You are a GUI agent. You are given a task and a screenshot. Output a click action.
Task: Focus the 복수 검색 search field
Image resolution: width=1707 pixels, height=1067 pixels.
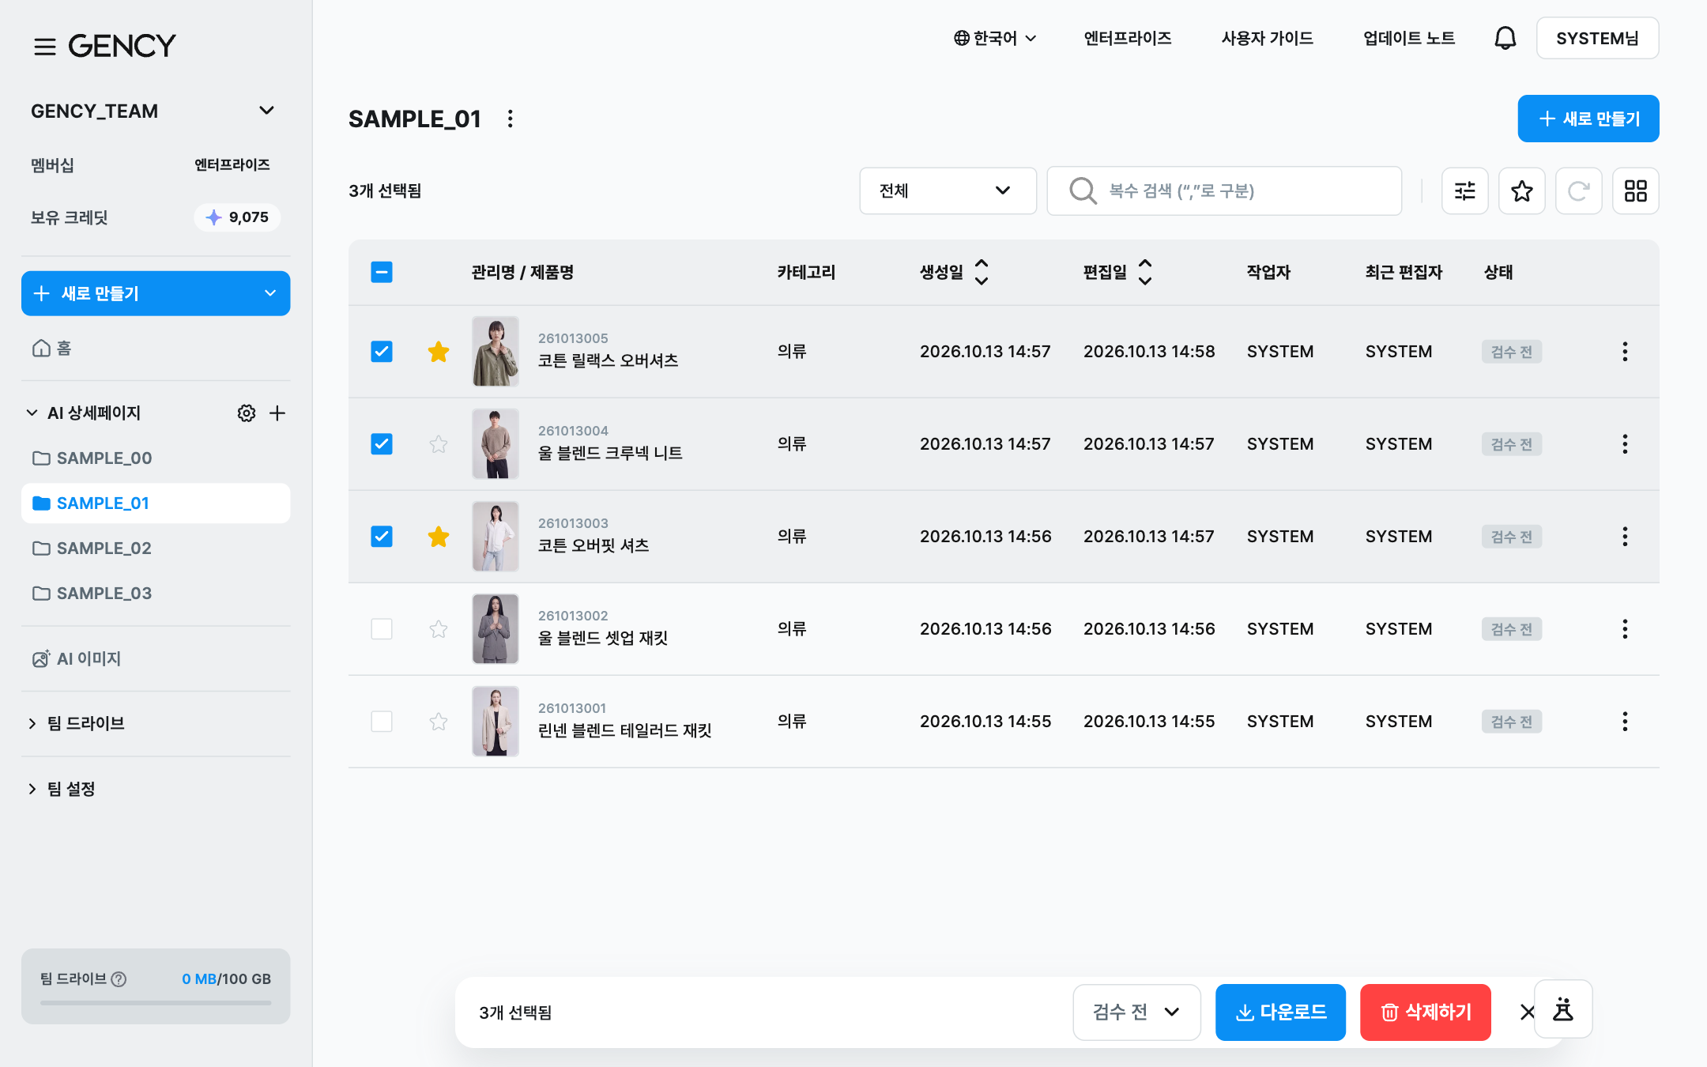point(1224,190)
